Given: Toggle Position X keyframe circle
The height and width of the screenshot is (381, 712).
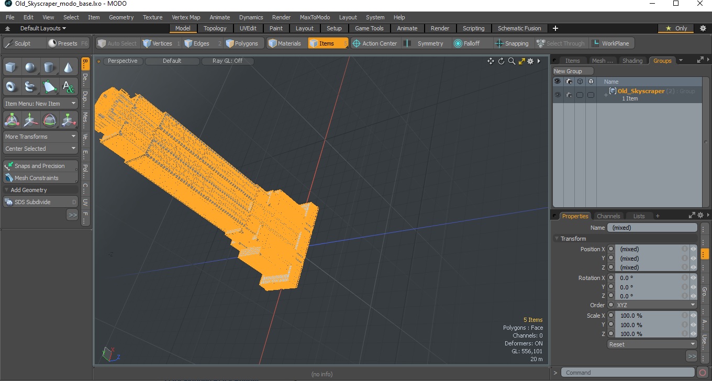Looking at the screenshot, I should pyautogui.click(x=611, y=249).
